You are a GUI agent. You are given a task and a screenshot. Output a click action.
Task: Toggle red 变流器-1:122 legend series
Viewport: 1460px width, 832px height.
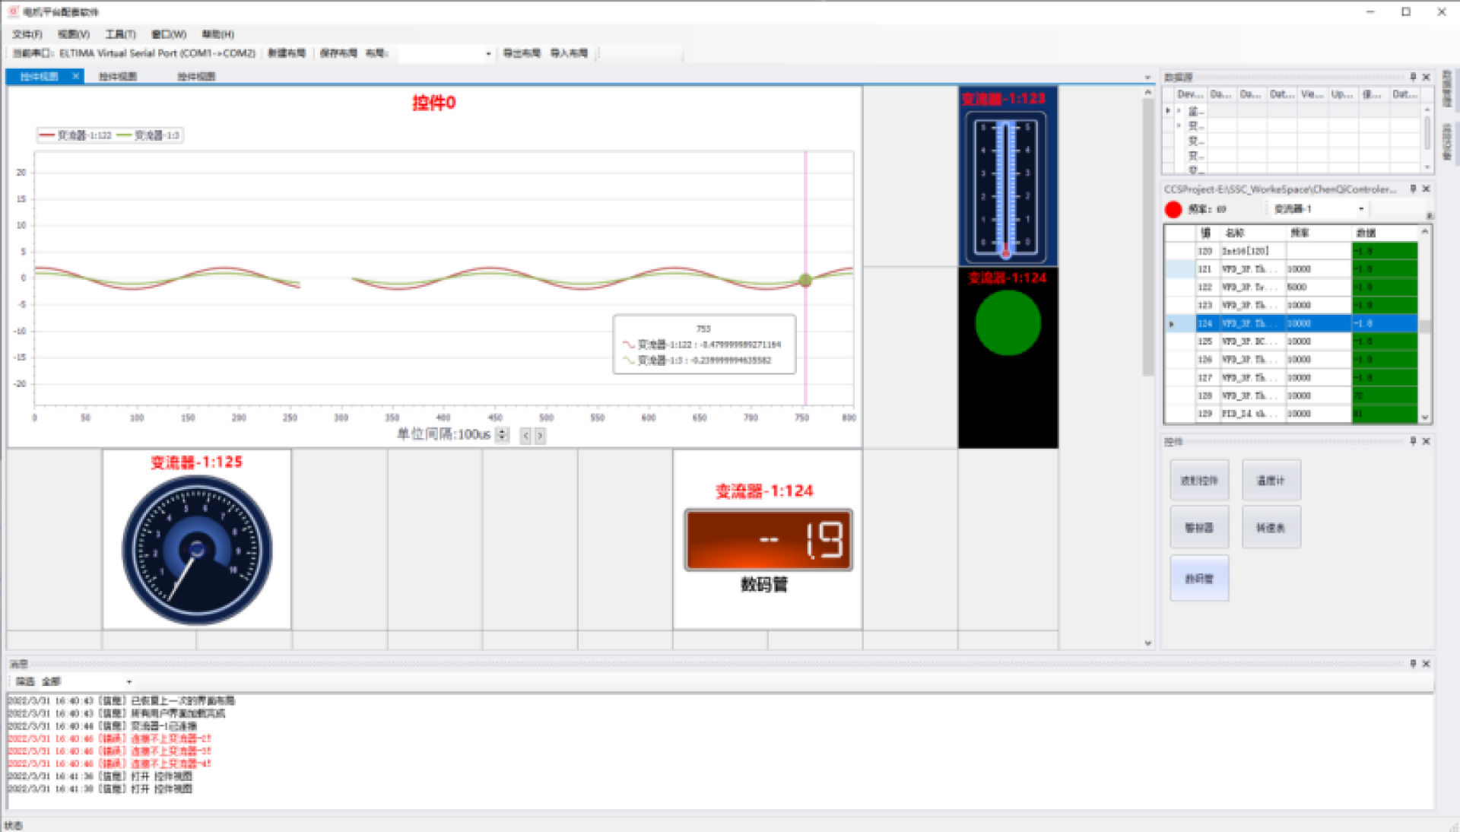(x=75, y=135)
